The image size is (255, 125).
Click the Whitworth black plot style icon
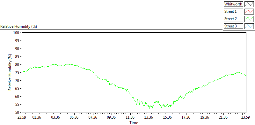(x=249, y=4)
